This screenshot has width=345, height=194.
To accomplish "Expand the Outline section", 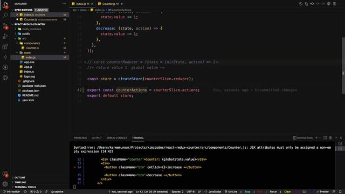I will (19, 177).
